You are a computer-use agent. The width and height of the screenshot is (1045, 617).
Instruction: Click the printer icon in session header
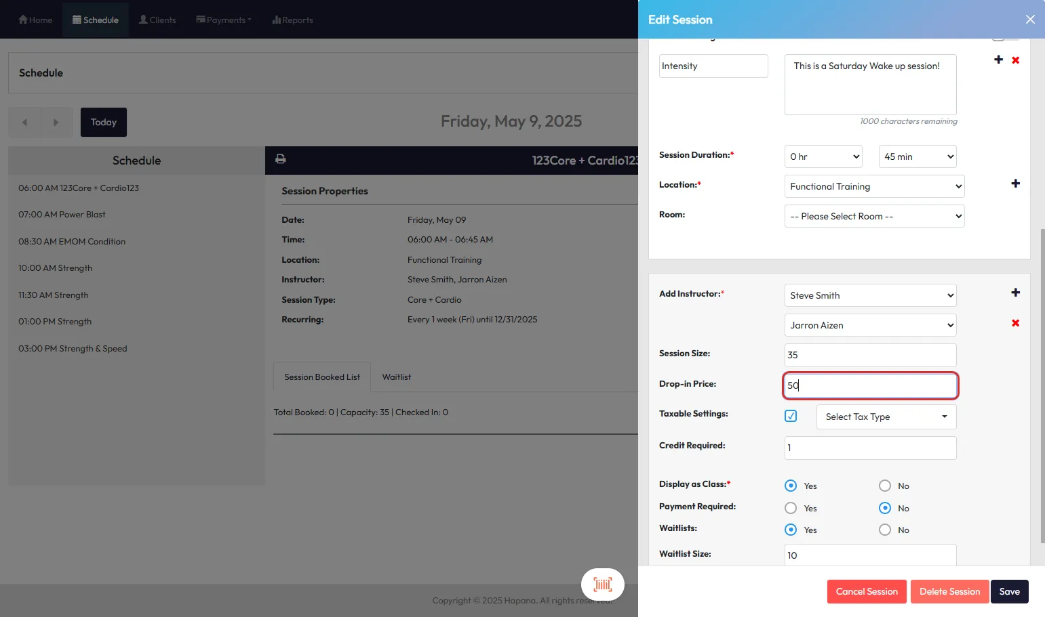[280, 159]
